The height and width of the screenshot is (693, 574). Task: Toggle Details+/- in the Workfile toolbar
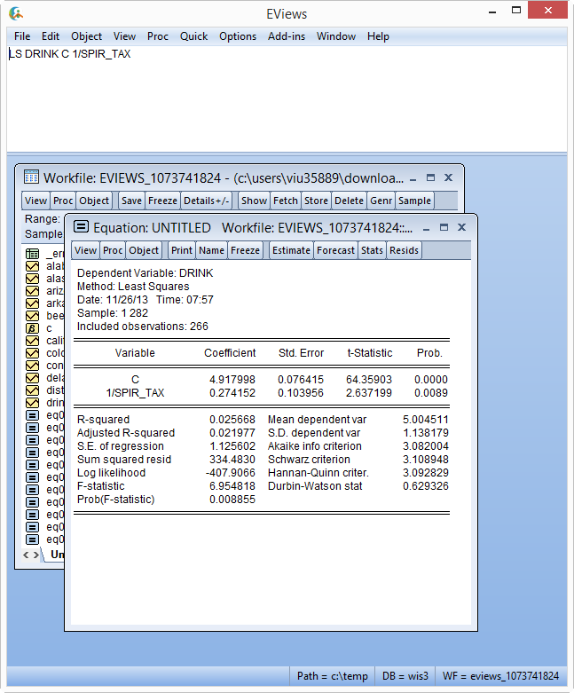tap(207, 201)
